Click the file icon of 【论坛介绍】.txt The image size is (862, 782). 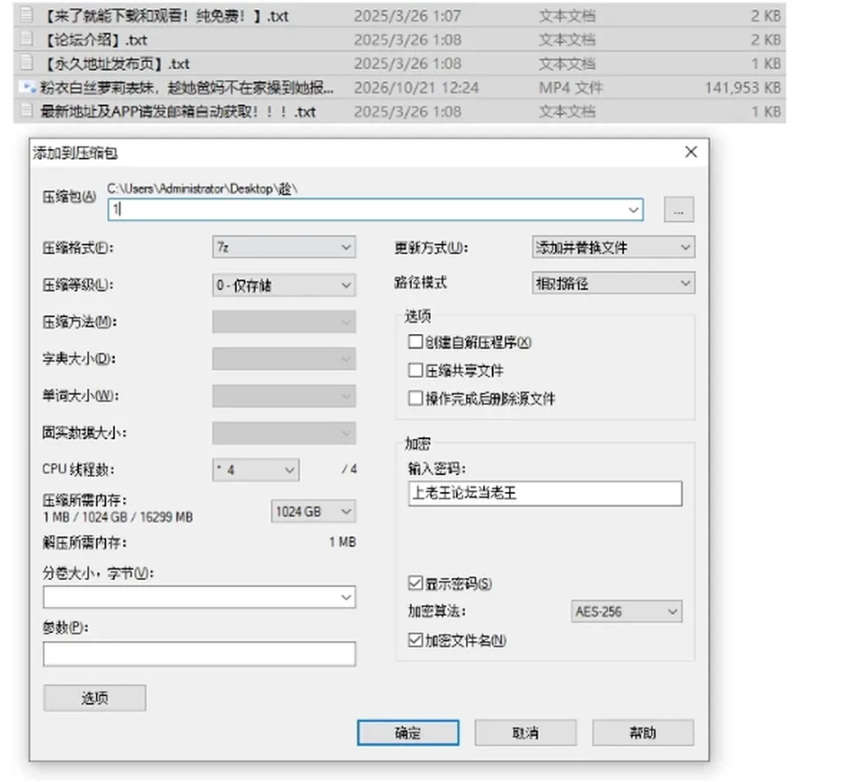[26, 39]
